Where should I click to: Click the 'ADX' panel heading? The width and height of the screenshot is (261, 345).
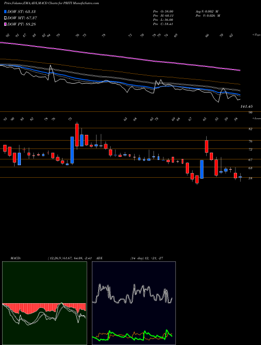click(x=99, y=258)
